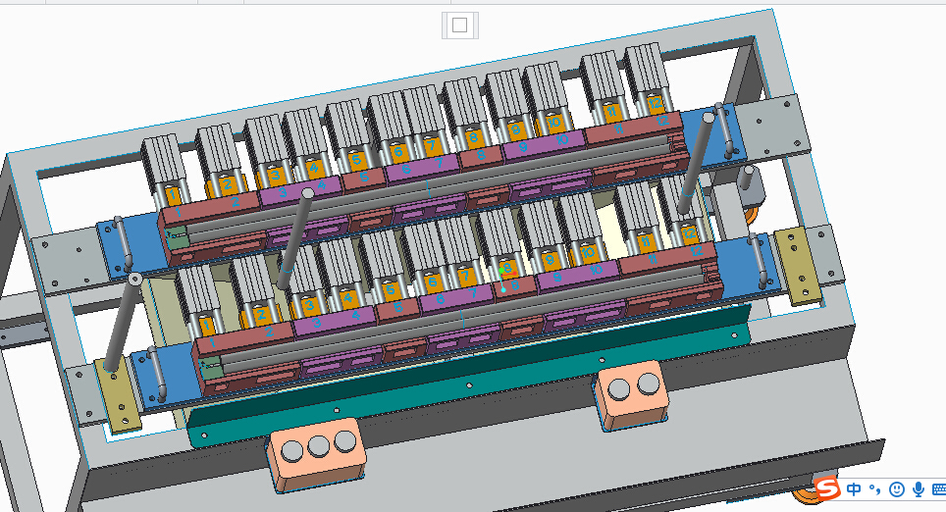Viewport: 946px width, 512px height.
Task: Click the square collapsed toolbar icon atop viewport
Action: (459, 26)
